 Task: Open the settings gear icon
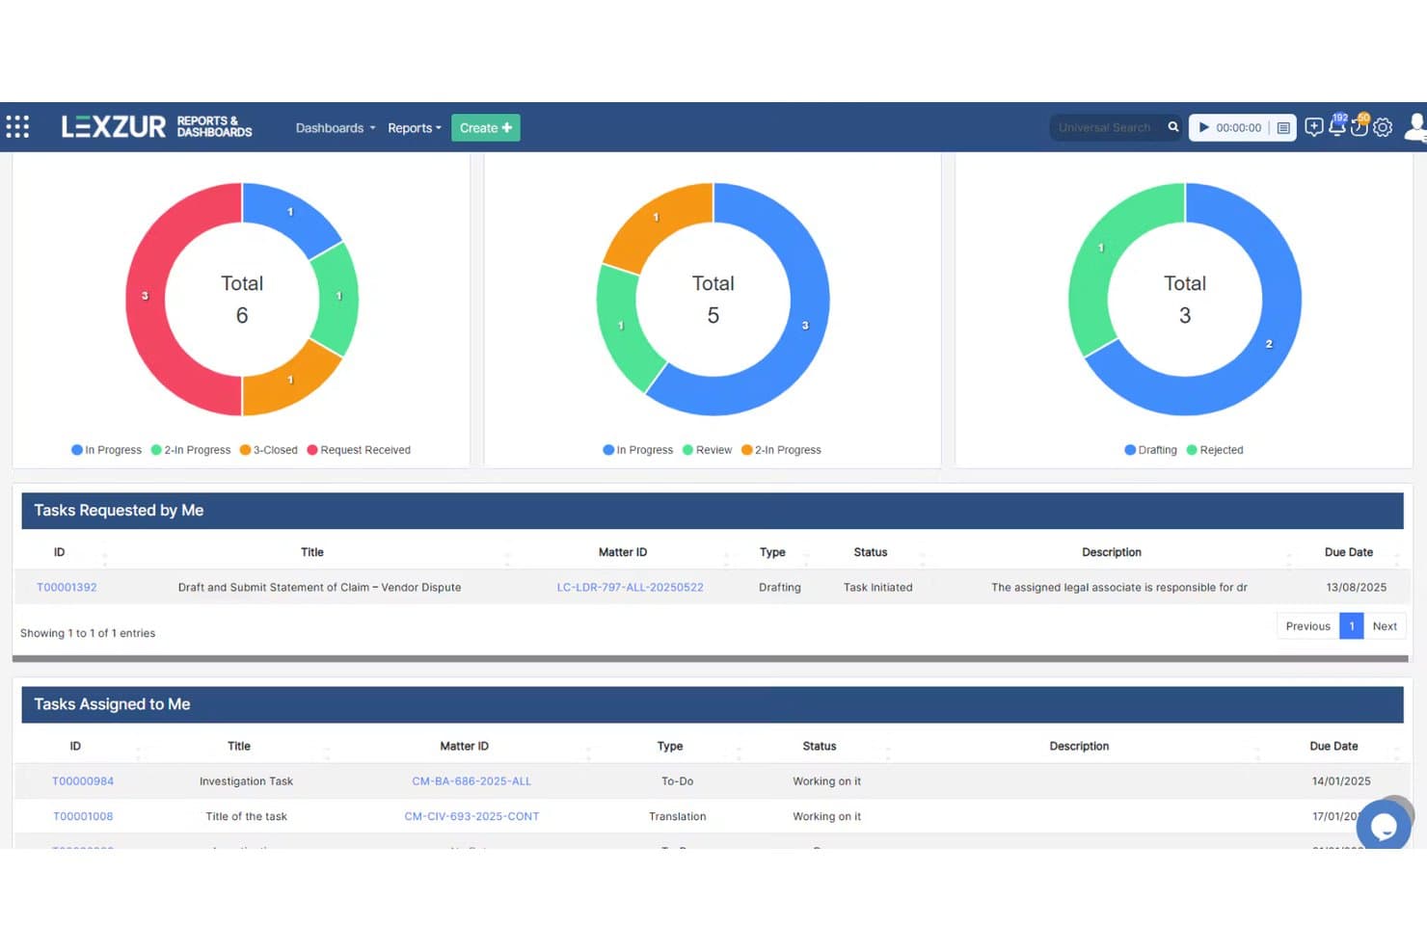tap(1383, 127)
